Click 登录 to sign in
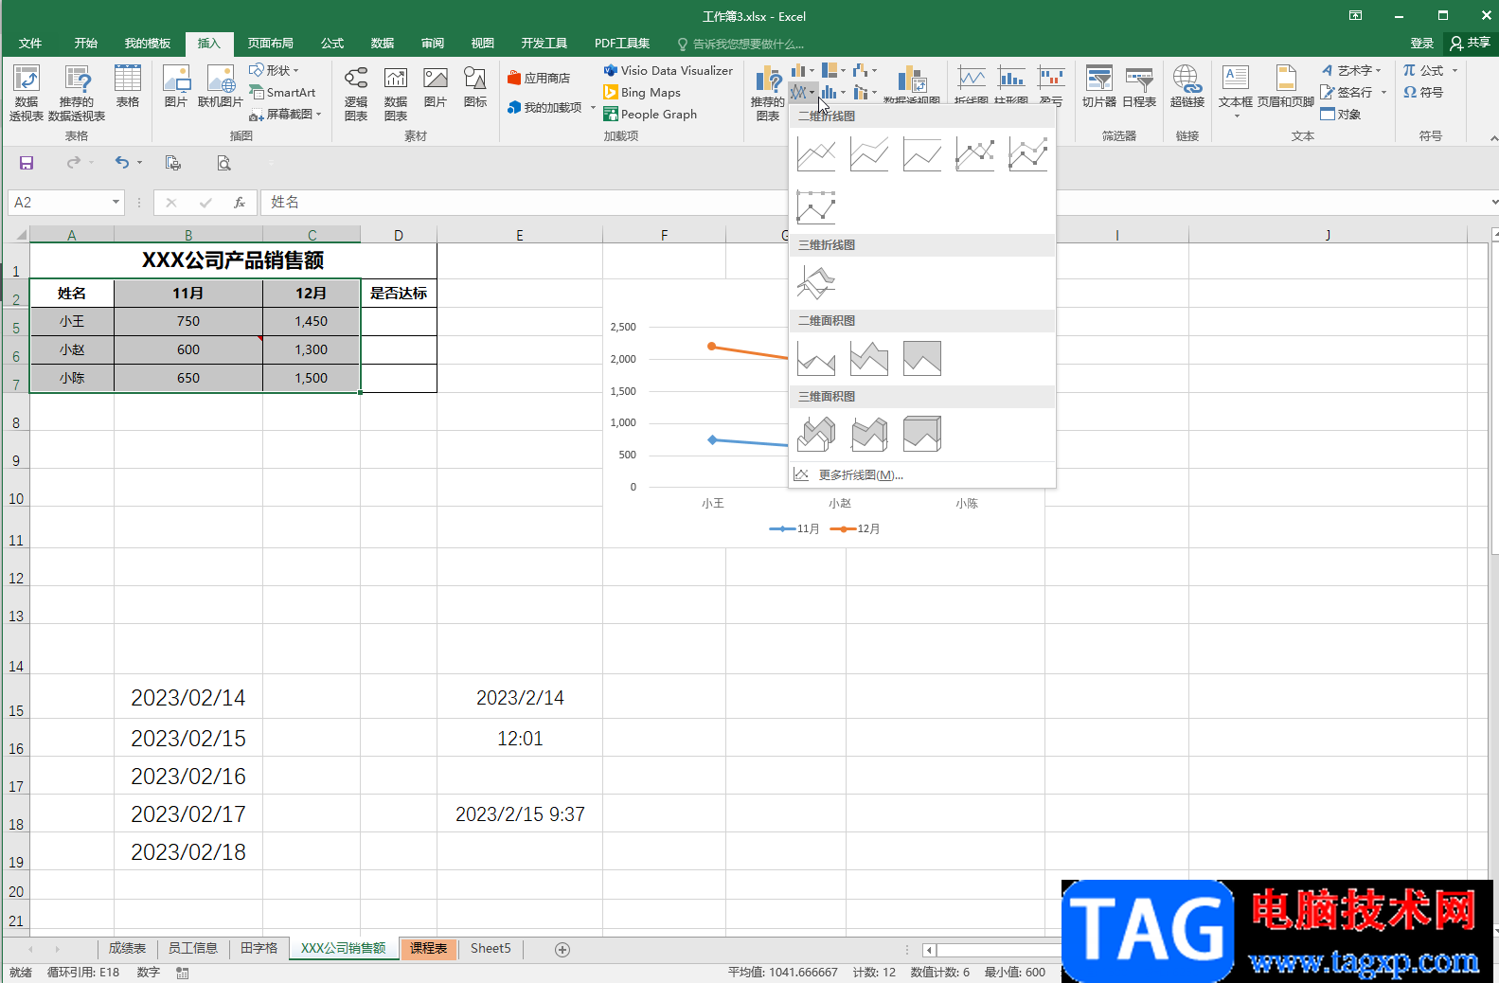 point(1421,44)
